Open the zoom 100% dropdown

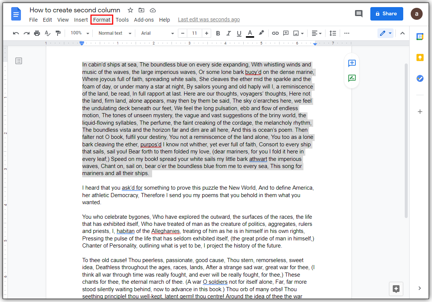[80, 33]
